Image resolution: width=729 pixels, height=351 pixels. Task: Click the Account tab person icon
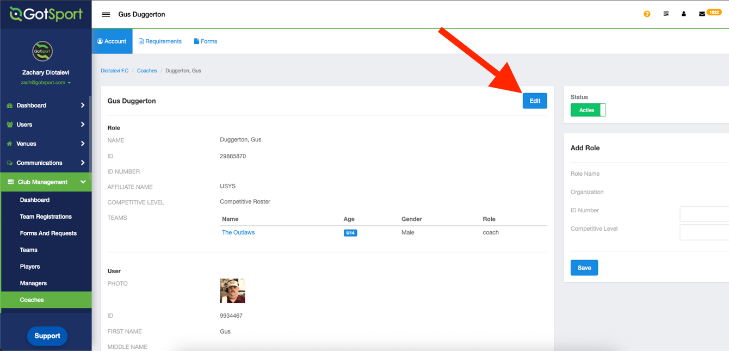click(x=100, y=41)
